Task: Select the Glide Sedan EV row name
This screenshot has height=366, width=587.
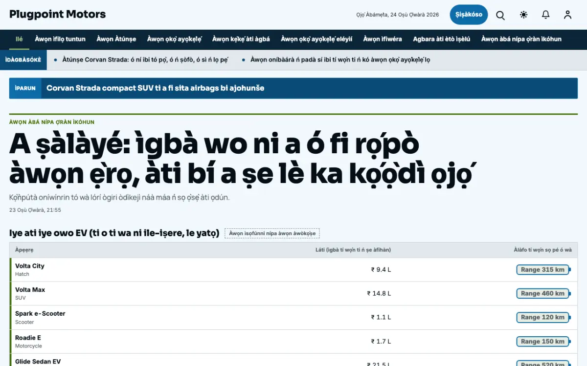Action: pyautogui.click(x=38, y=362)
